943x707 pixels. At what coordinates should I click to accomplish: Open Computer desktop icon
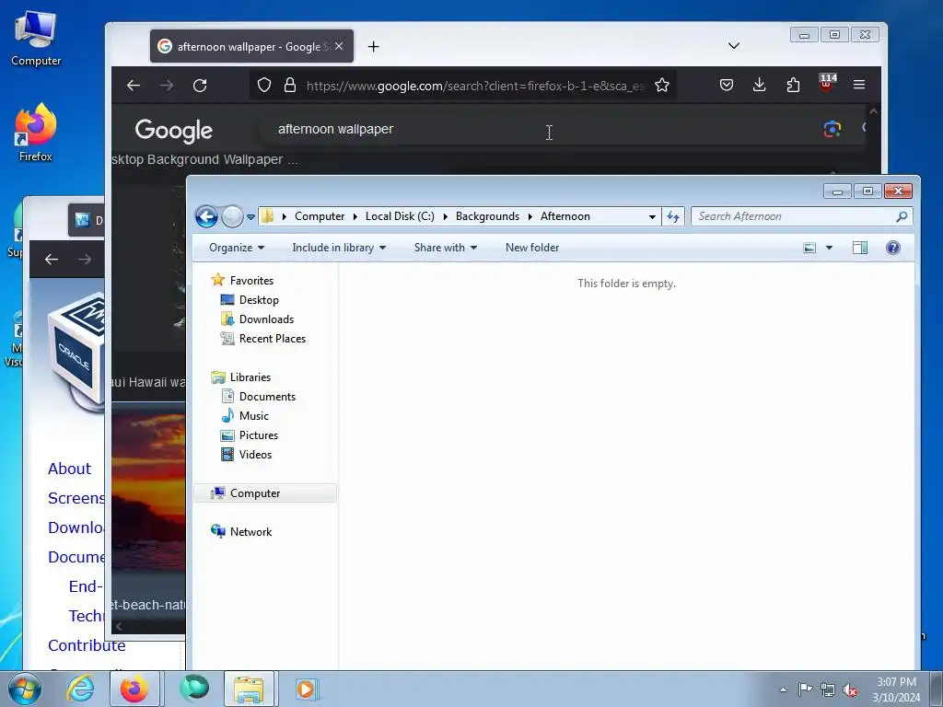36,39
